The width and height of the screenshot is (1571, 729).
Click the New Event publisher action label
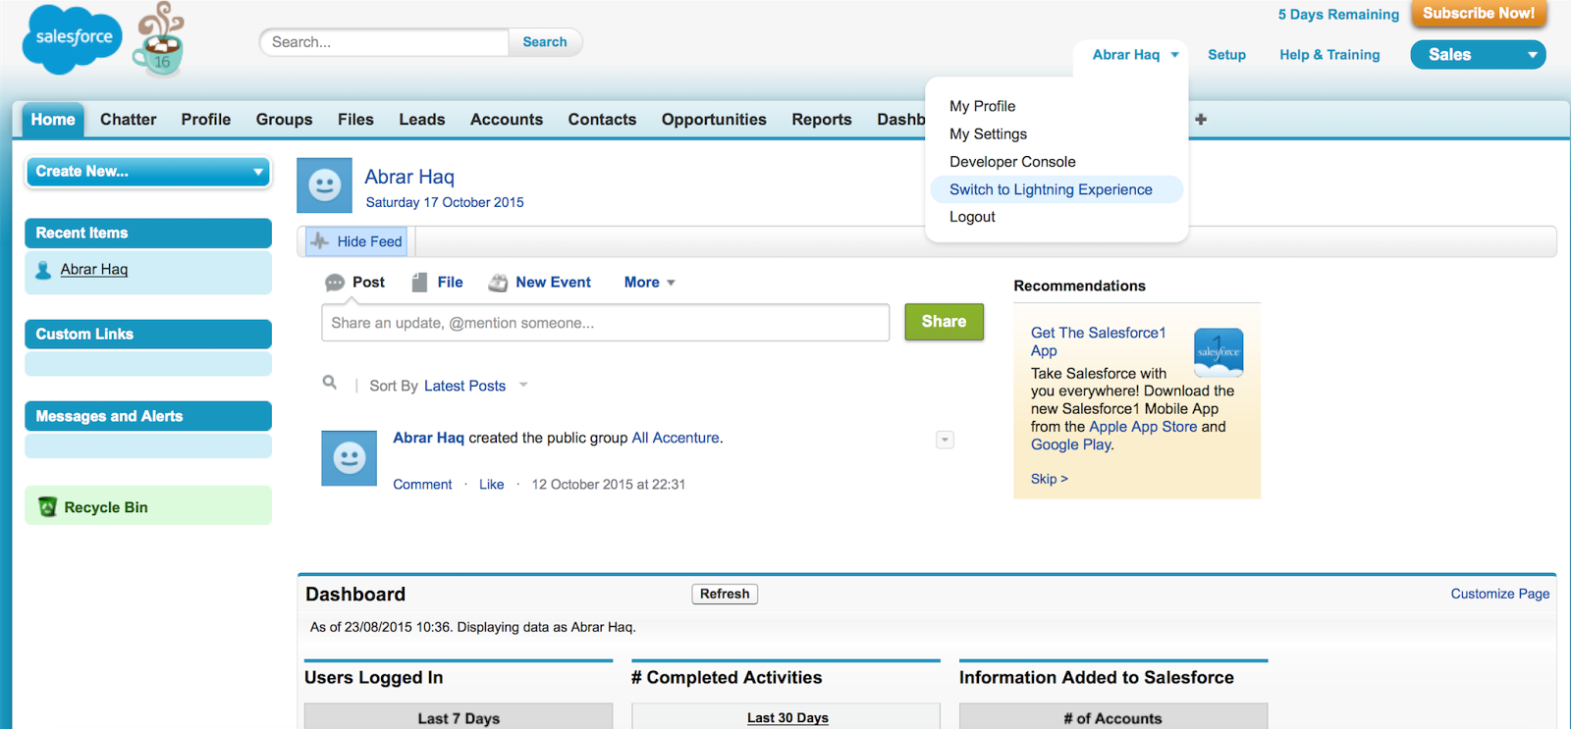pos(553,283)
